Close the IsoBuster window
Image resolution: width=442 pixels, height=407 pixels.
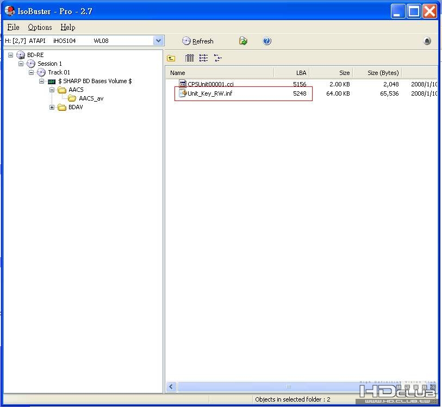[429, 11]
